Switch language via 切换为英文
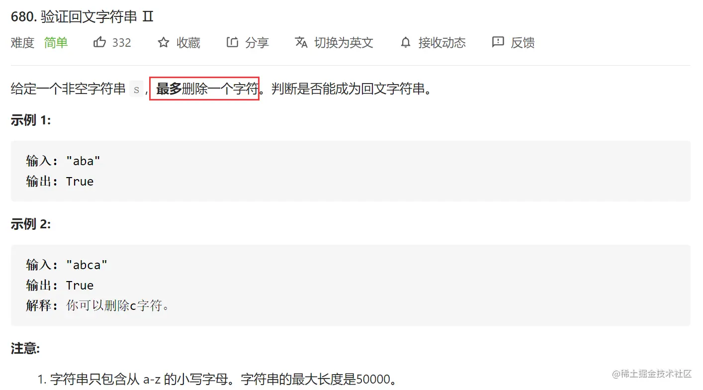This screenshot has width=703, height=390. click(x=344, y=43)
